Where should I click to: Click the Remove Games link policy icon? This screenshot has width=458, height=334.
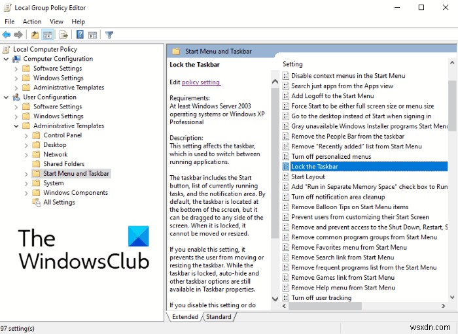[286, 278]
